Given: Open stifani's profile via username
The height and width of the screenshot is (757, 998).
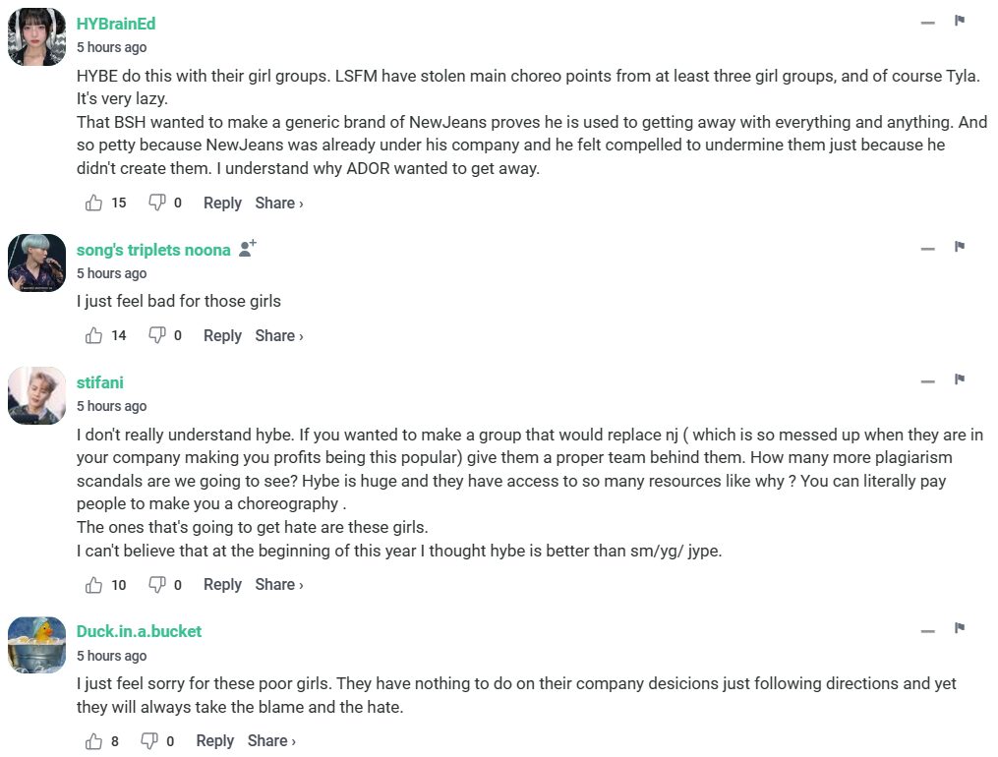Looking at the screenshot, I should (100, 382).
